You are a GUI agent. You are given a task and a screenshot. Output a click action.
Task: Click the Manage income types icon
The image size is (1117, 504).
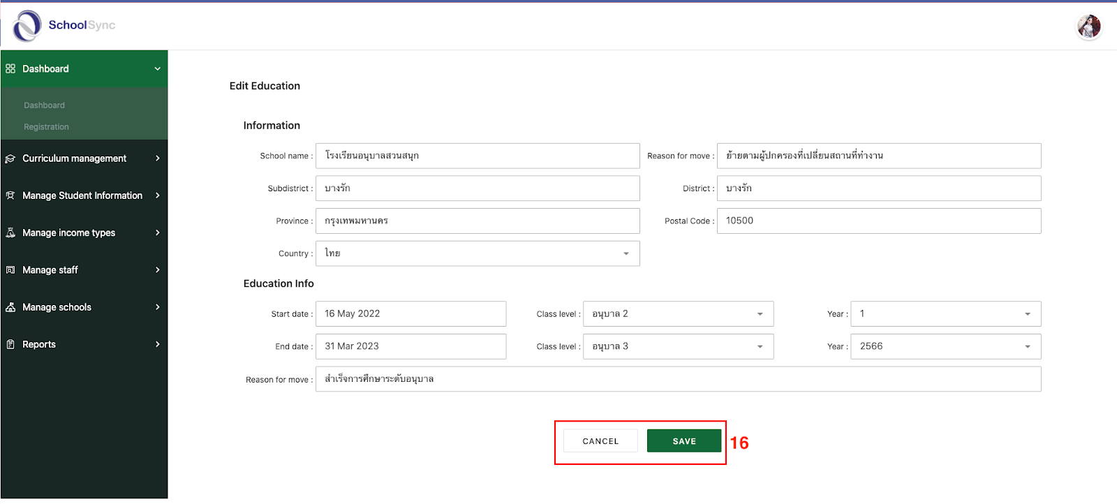(x=10, y=232)
